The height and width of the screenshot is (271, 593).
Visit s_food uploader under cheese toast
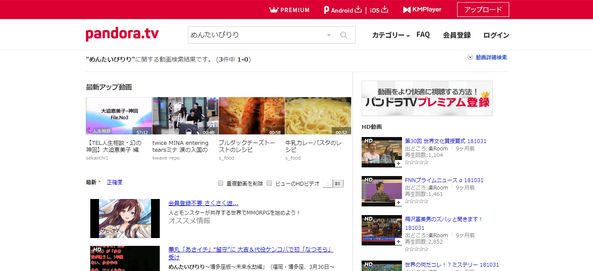click(227, 158)
